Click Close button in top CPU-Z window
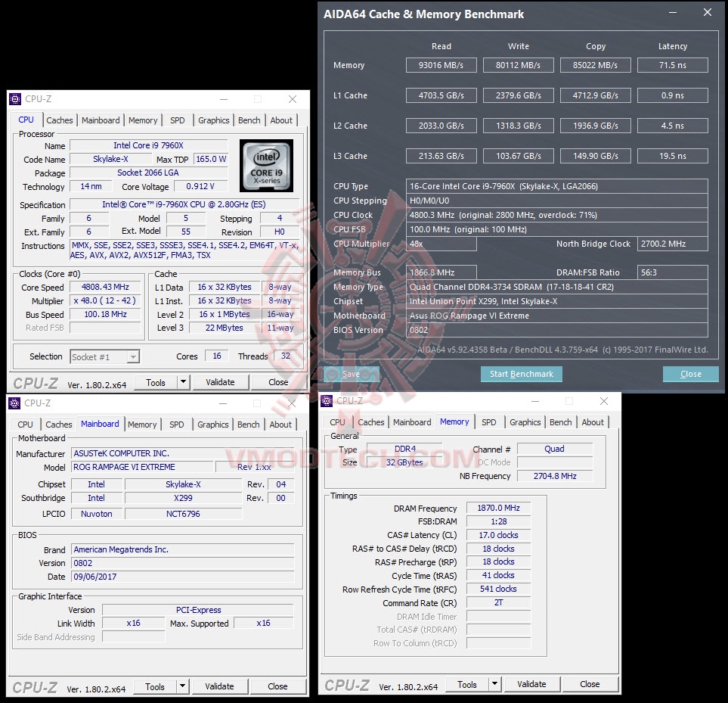 278,382
